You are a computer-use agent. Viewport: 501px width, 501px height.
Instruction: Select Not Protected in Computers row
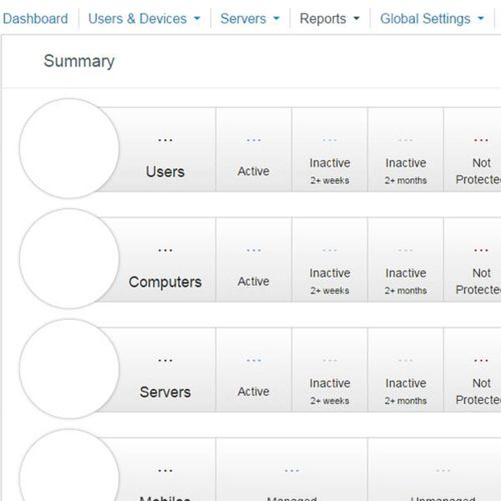(x=472, y=260)
